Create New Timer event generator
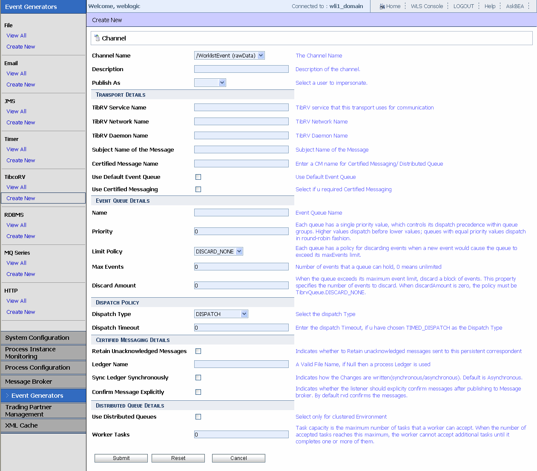This screenshot has height=471, width=537. coord(20,161)
